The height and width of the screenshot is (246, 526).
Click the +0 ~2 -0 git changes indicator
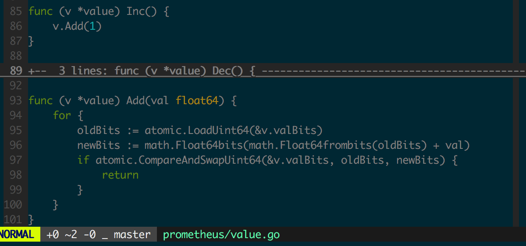[x=71, y=235]
